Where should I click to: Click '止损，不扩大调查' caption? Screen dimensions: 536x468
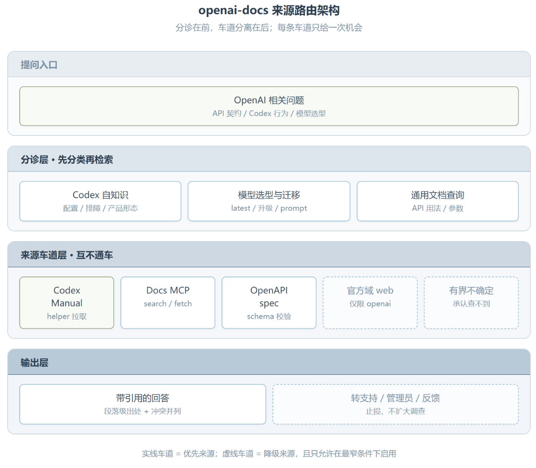396,411
